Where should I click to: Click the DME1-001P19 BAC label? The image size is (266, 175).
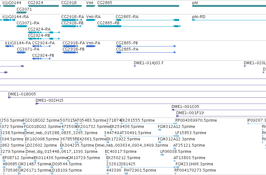(190, 113)
